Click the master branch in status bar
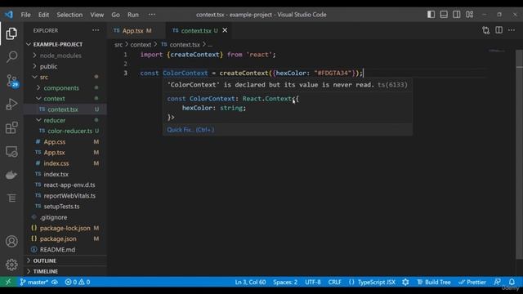 (x=34, y=282)
